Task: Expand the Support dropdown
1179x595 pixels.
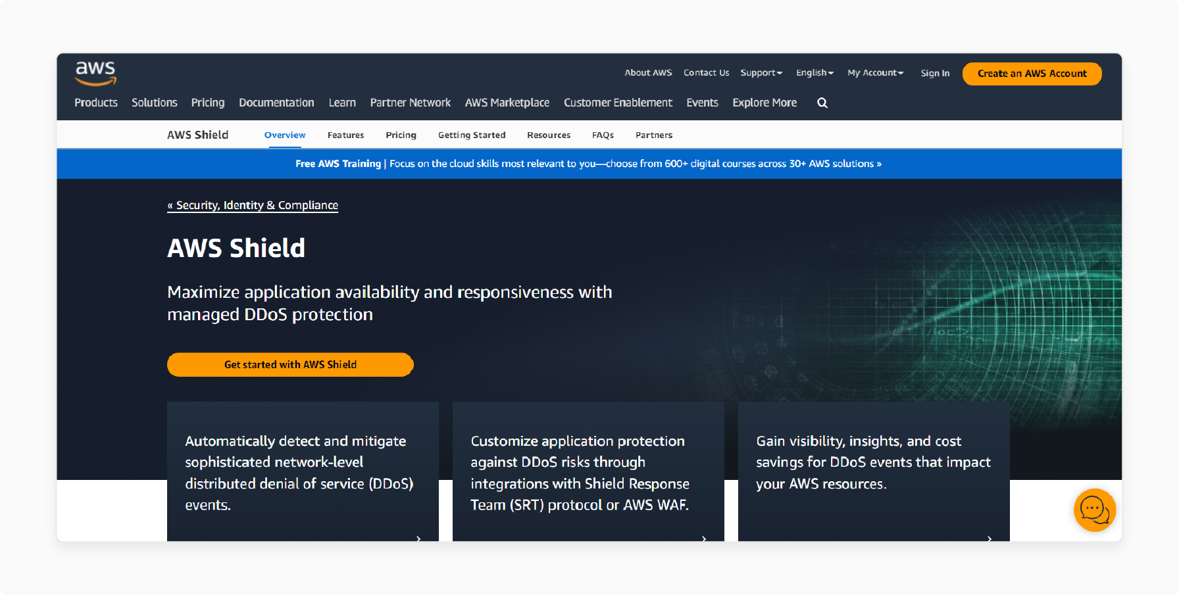Action: tap(761, 73)
